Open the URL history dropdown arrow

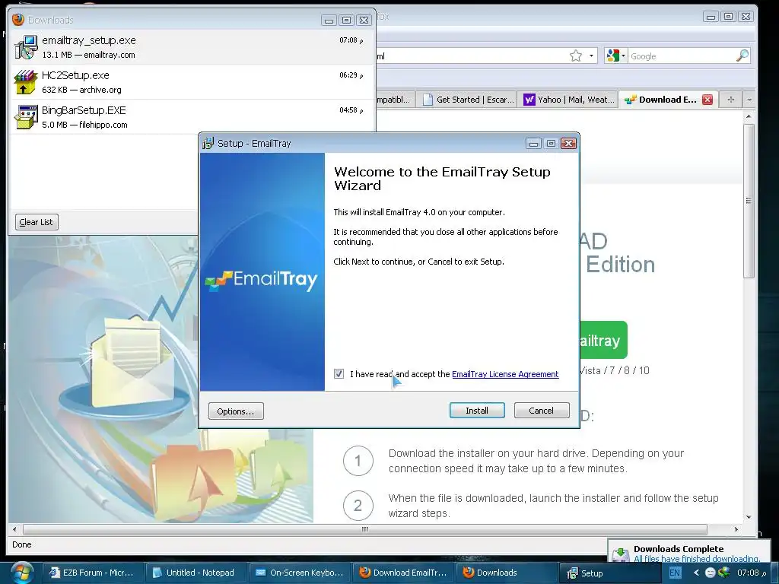click(x=591, y=56)
